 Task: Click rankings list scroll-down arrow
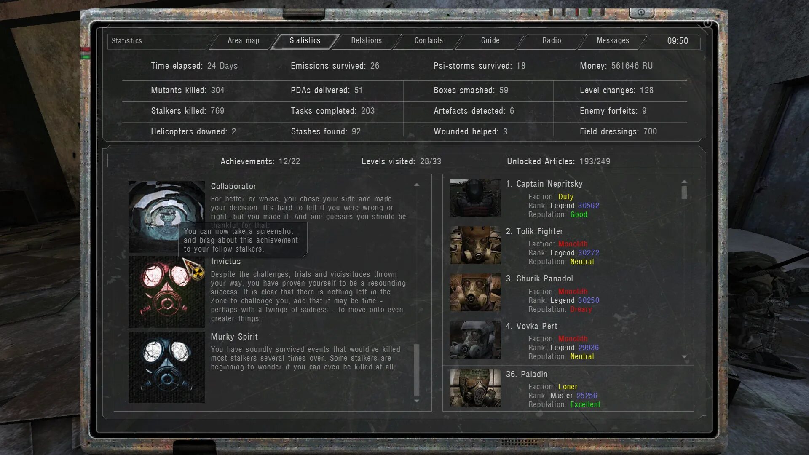coord(684,357)
